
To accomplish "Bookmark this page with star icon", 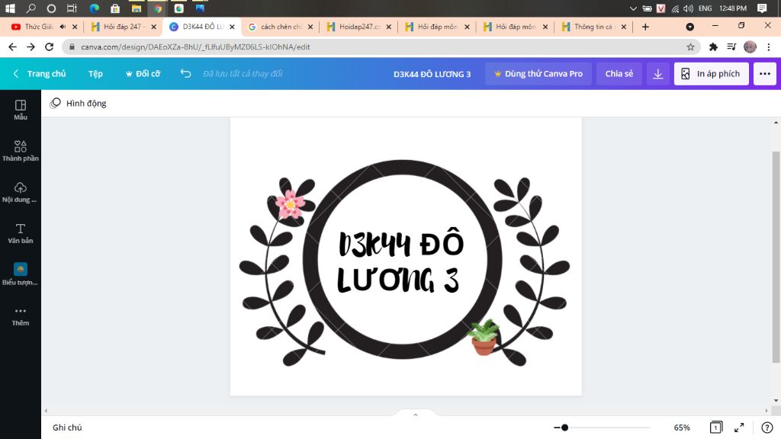I will pyautogui.click(x=690, y=46).
